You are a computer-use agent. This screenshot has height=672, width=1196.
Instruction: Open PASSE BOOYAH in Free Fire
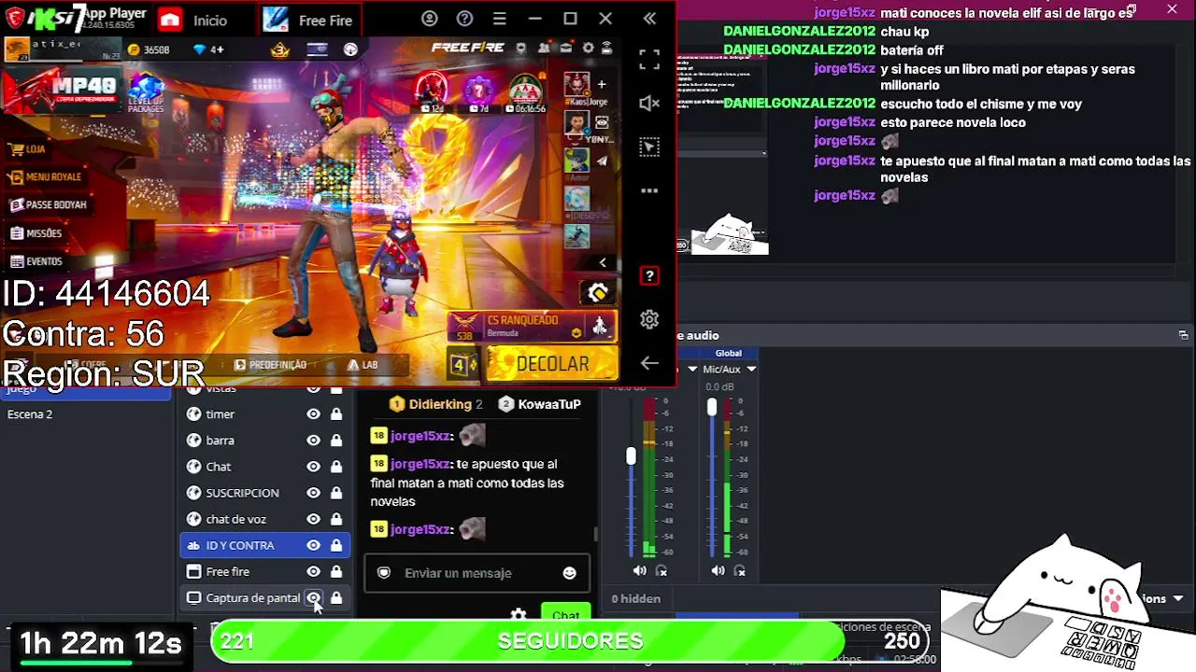point(48,204)
